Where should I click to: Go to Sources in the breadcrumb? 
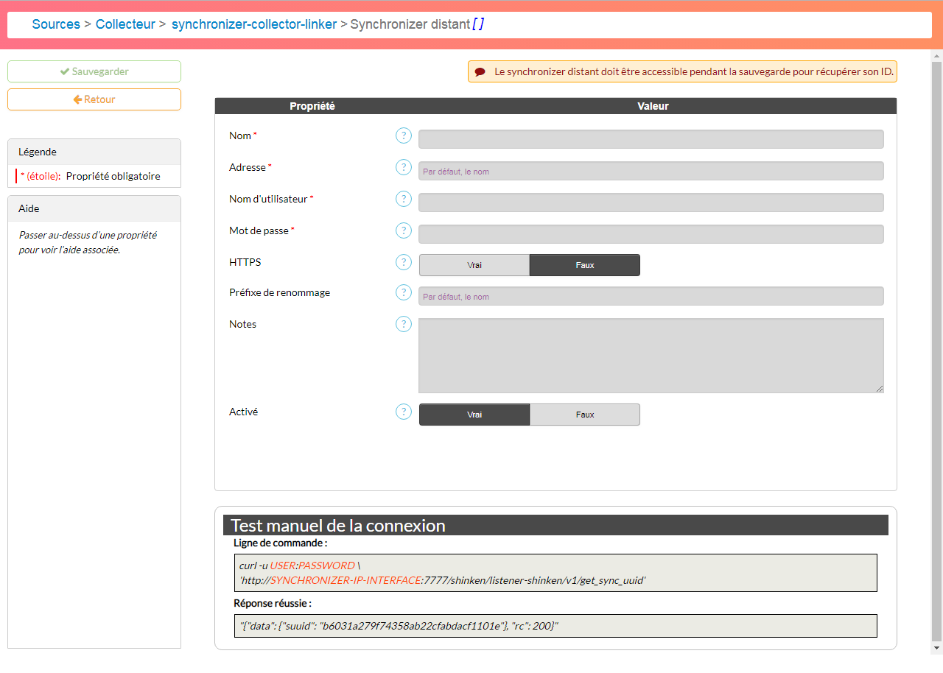pos(56,24)
